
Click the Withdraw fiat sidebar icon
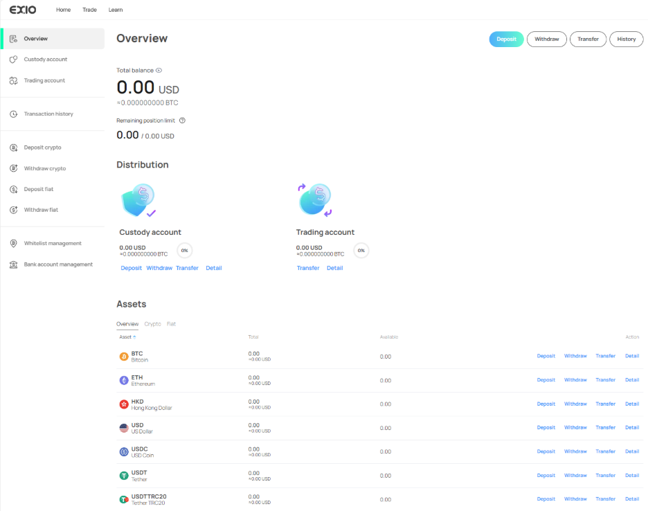coord(13,210)
